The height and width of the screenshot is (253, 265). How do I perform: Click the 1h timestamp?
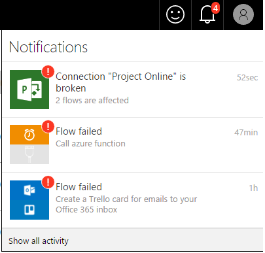[253, 188]
